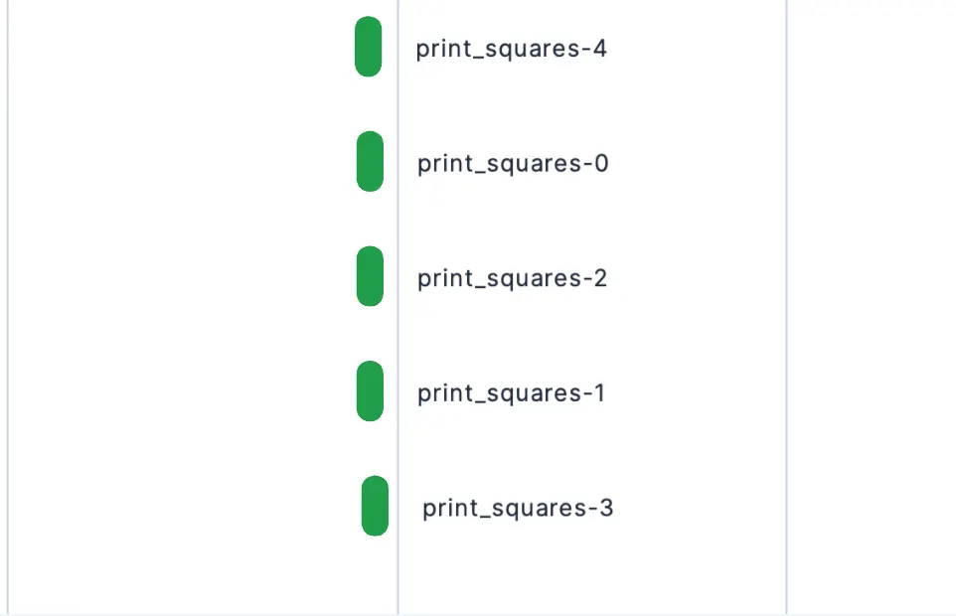Click the green status icon beside print_squares-3
Screen dimensions: 956x616
[x=373, y=507]
